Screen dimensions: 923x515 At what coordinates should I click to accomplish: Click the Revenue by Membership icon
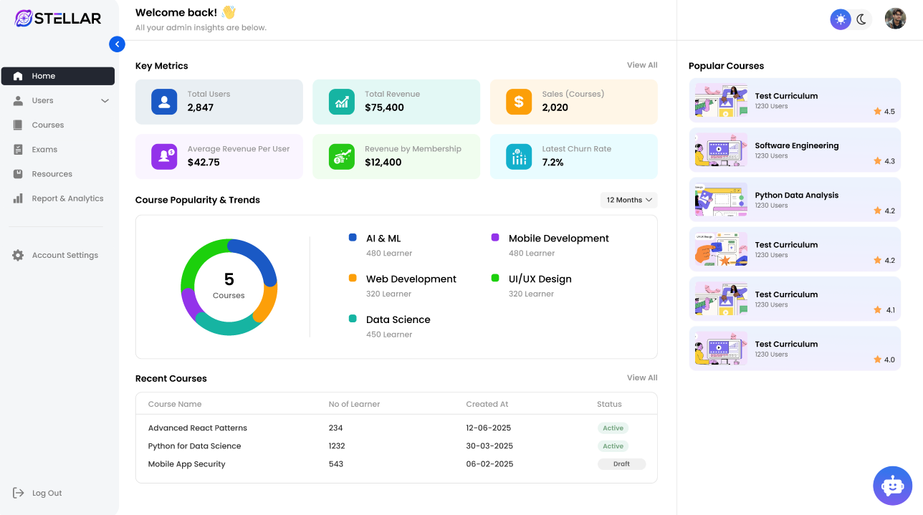tap(341, 157)
